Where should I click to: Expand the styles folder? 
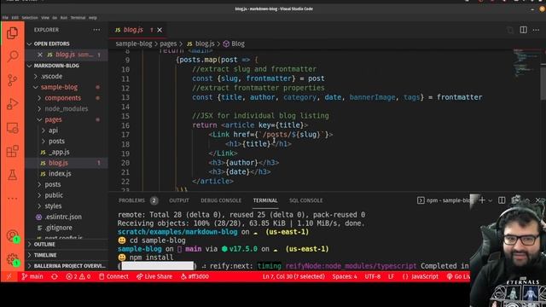67,206
